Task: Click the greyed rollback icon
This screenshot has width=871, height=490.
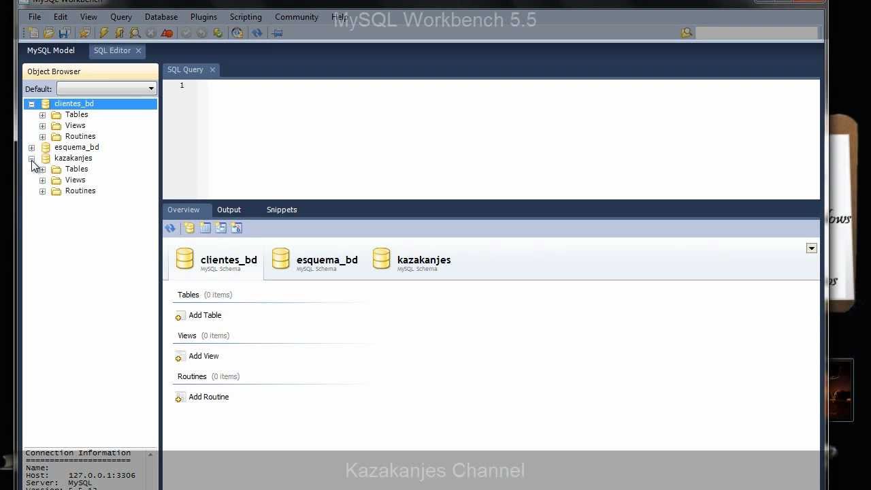Action: pyautogui.click(x=201, y=33)
